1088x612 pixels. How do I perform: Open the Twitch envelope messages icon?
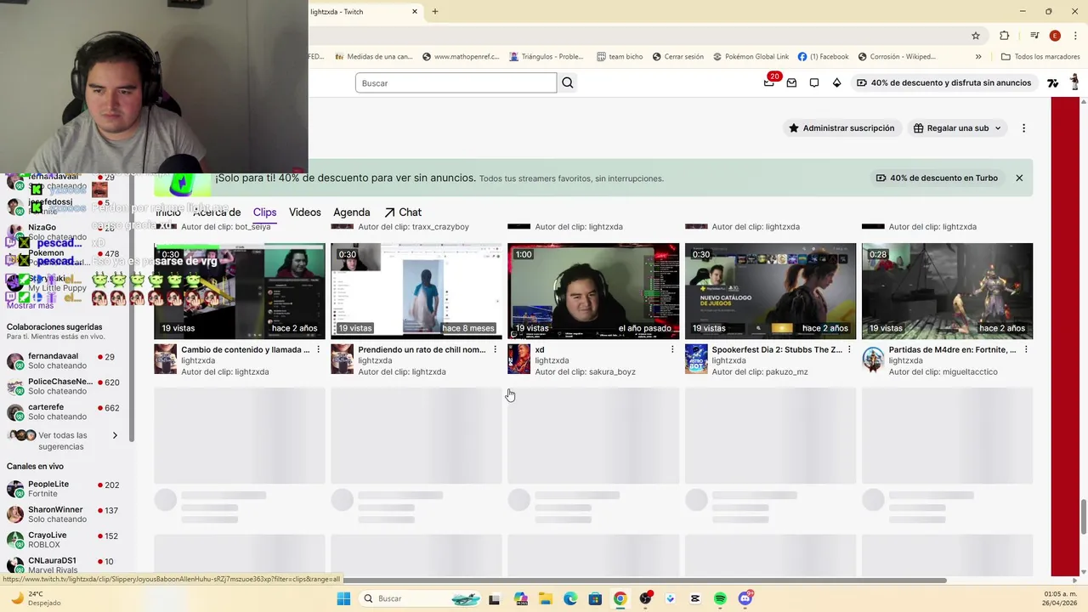pyautogui.click(x=791, y=82)
